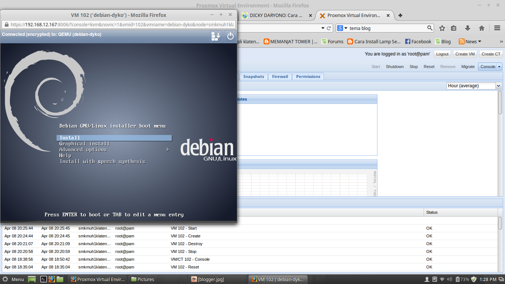Image resolution: width=505 pixels, height=284 pixels.
Task: Open the Hour (average) timeframe combo box
Action: coord(474,86)
